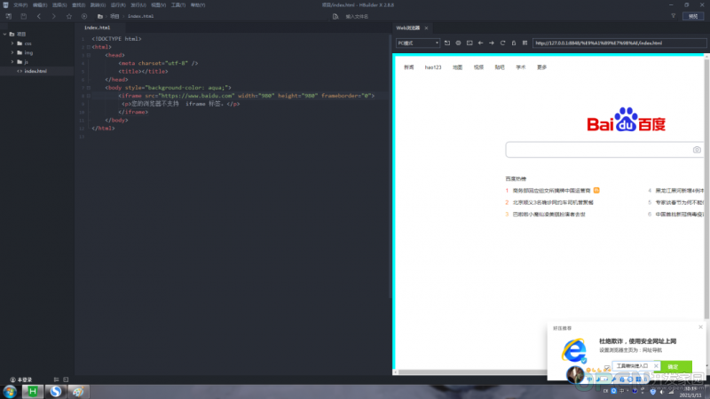Click the first status bar icon right of 未登录
Screen dimensions: 710x399
(56, 379)
